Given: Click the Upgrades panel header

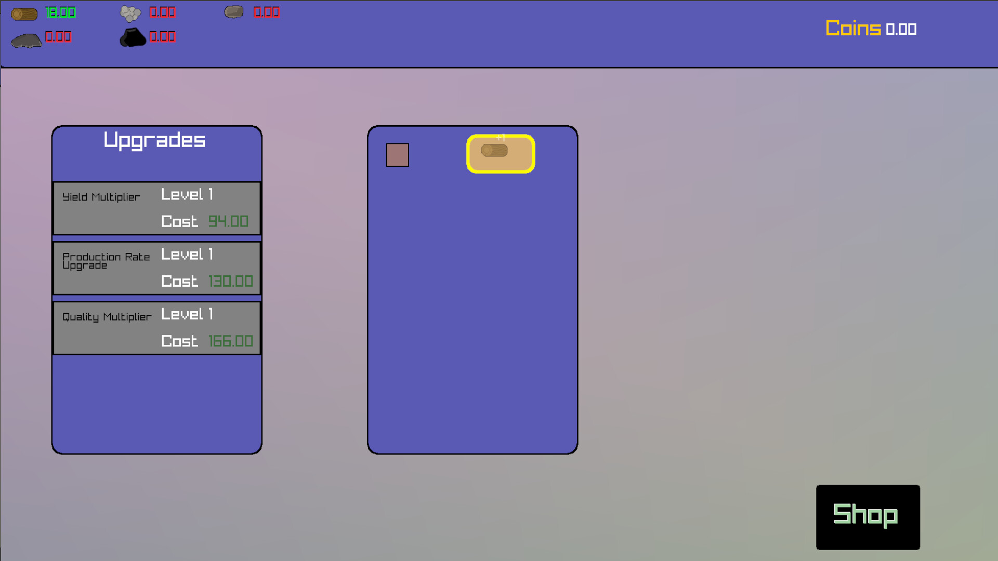Looking at the screenshot, I should click(155, 140).
